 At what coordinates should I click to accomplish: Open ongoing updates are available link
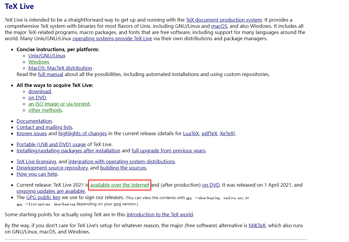(x=51, y=191)
